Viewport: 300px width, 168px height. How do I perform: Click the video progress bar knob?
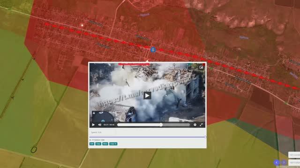(161, 125)
